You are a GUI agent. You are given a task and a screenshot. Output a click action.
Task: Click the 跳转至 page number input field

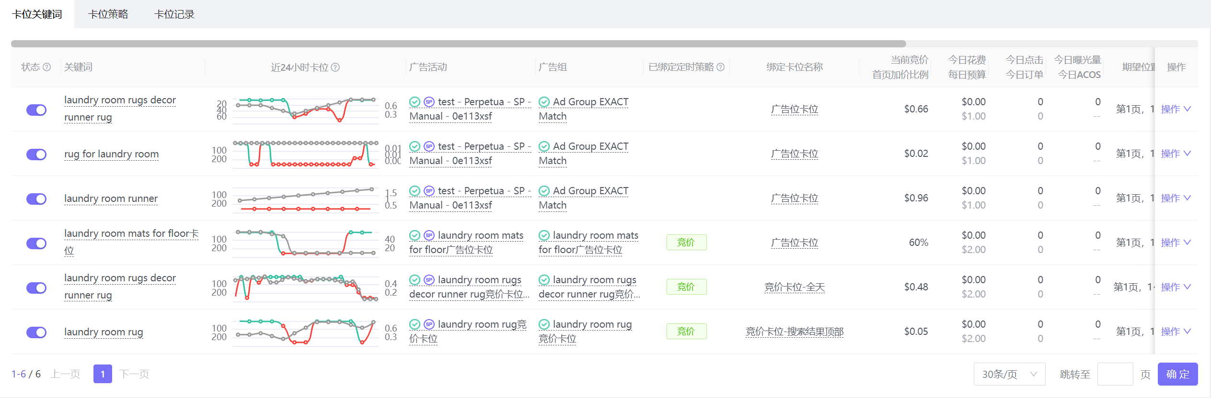[1115, 374]
